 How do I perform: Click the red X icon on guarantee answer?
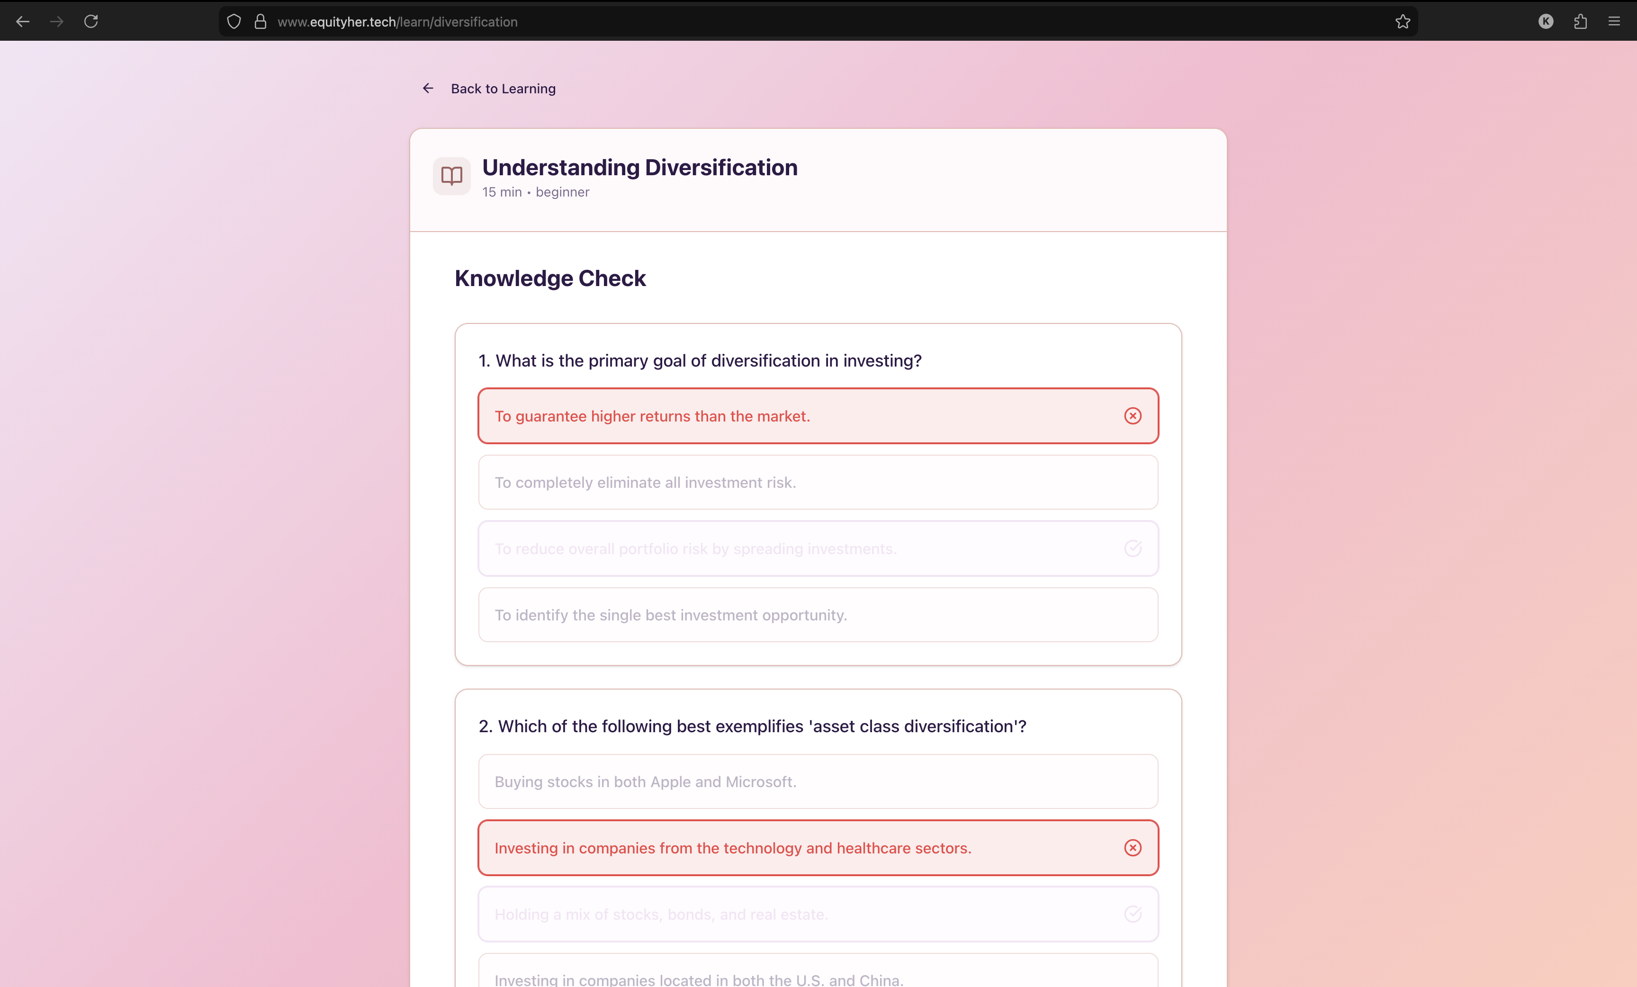[1133, 416]
